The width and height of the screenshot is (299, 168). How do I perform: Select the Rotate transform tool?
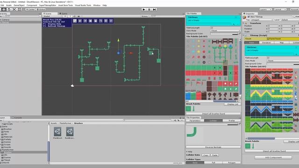(x=9, y=9)
